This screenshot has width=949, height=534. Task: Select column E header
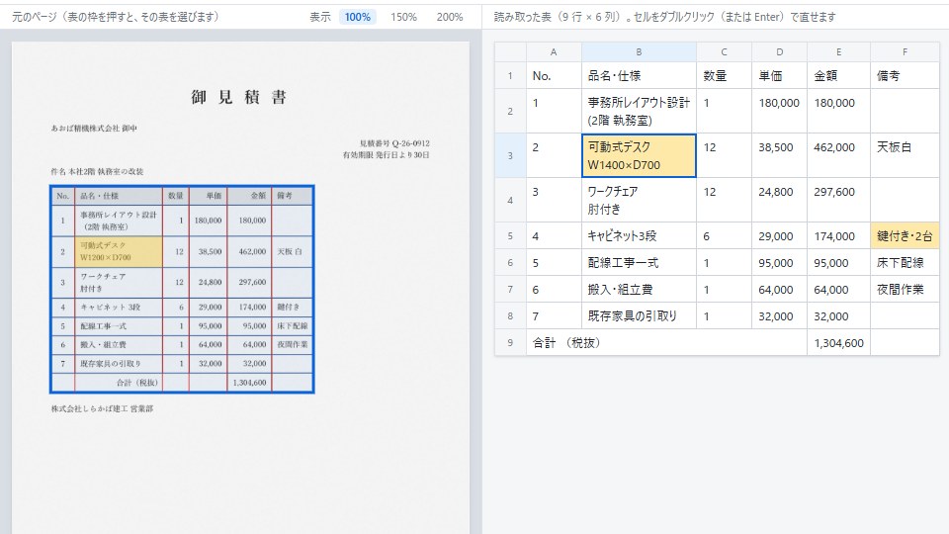[x=839, y=52]
